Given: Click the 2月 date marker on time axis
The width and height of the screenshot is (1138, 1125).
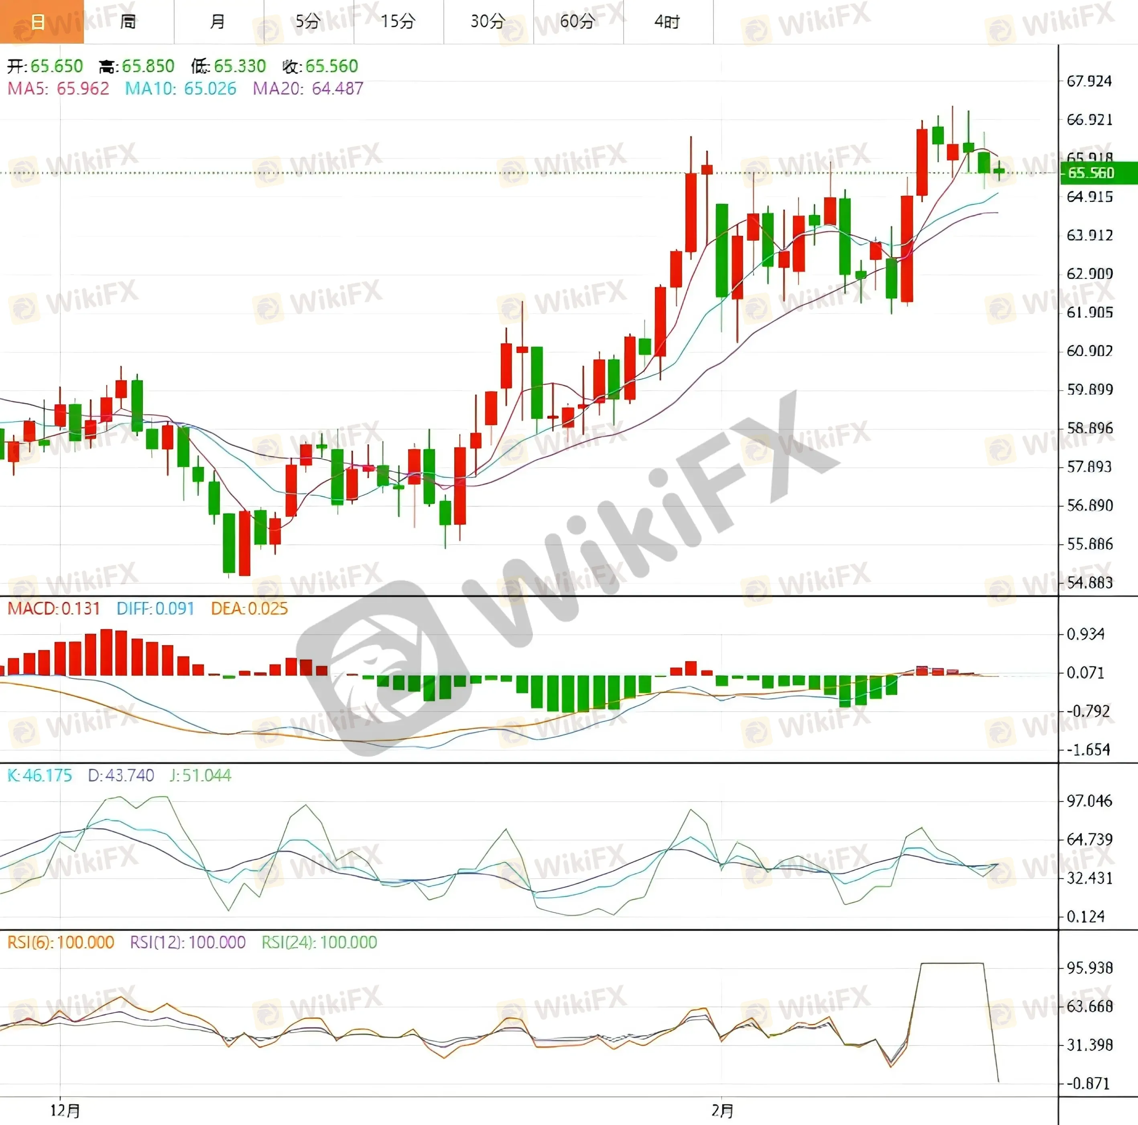Looking at the screenshot, I should [723, 1111].
